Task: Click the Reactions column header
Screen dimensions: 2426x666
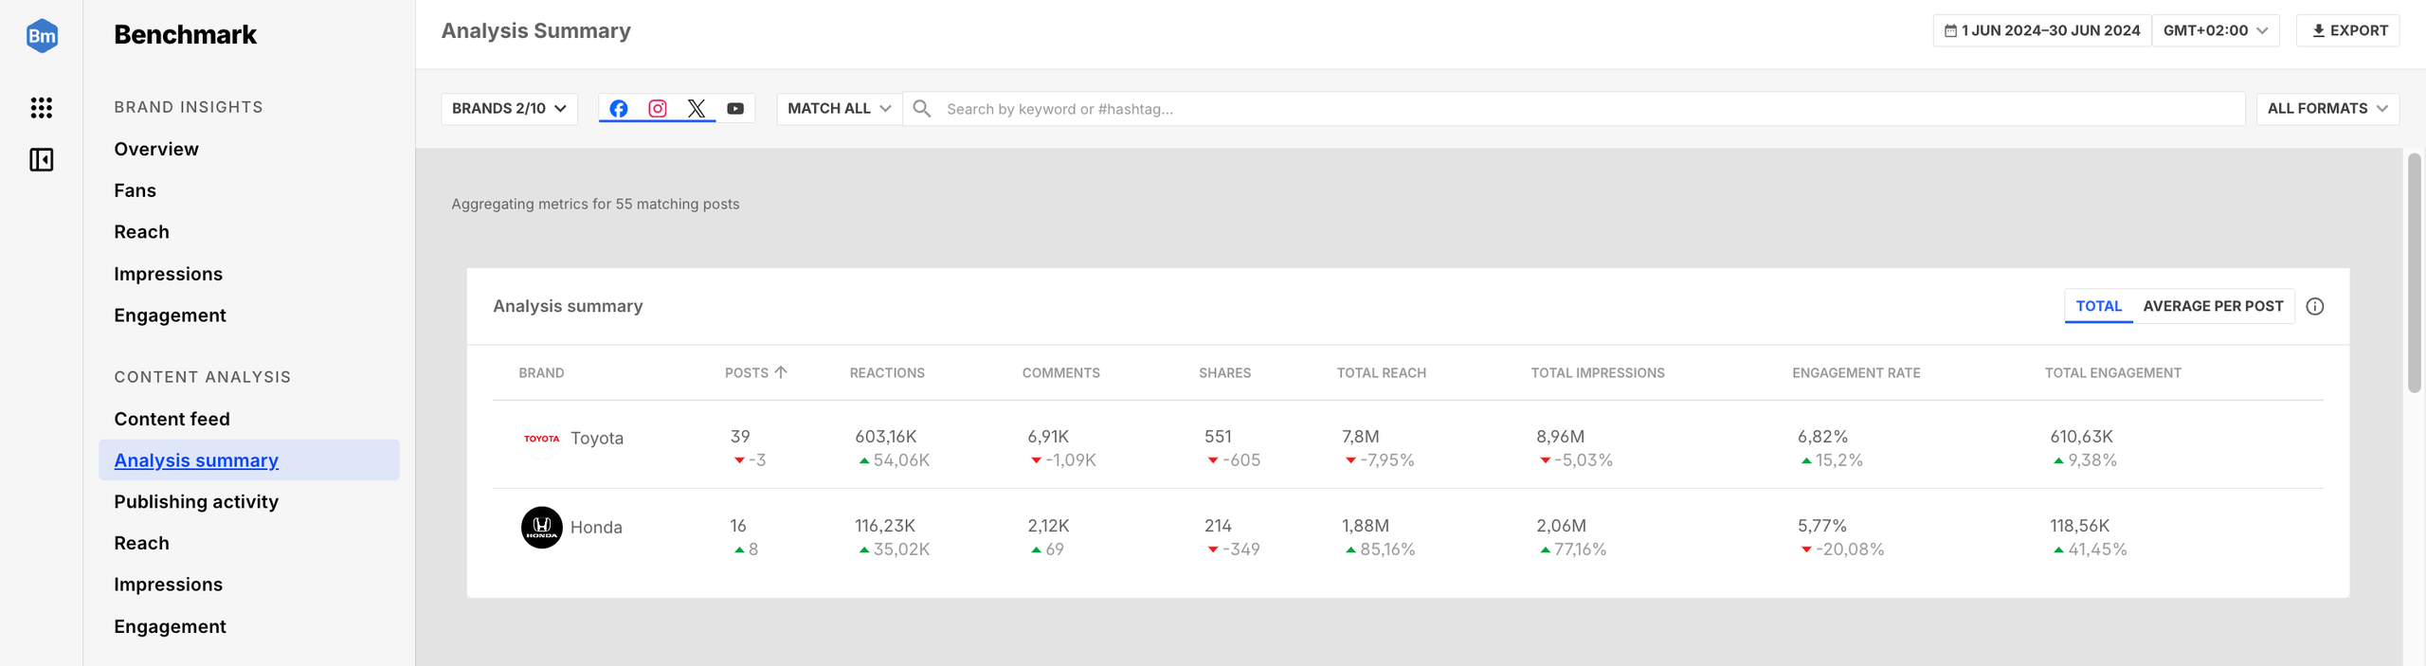Action: 887,373
